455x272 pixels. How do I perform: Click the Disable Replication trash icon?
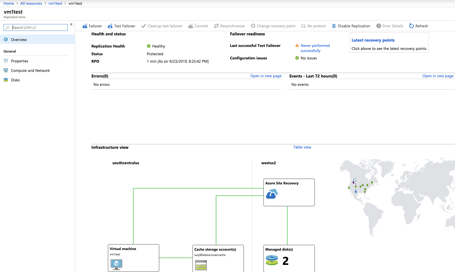coord(334,26)
